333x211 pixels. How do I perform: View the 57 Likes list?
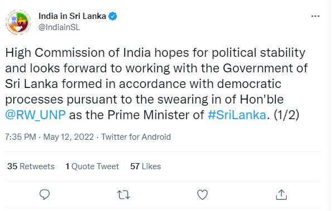[x=146, y=166]
